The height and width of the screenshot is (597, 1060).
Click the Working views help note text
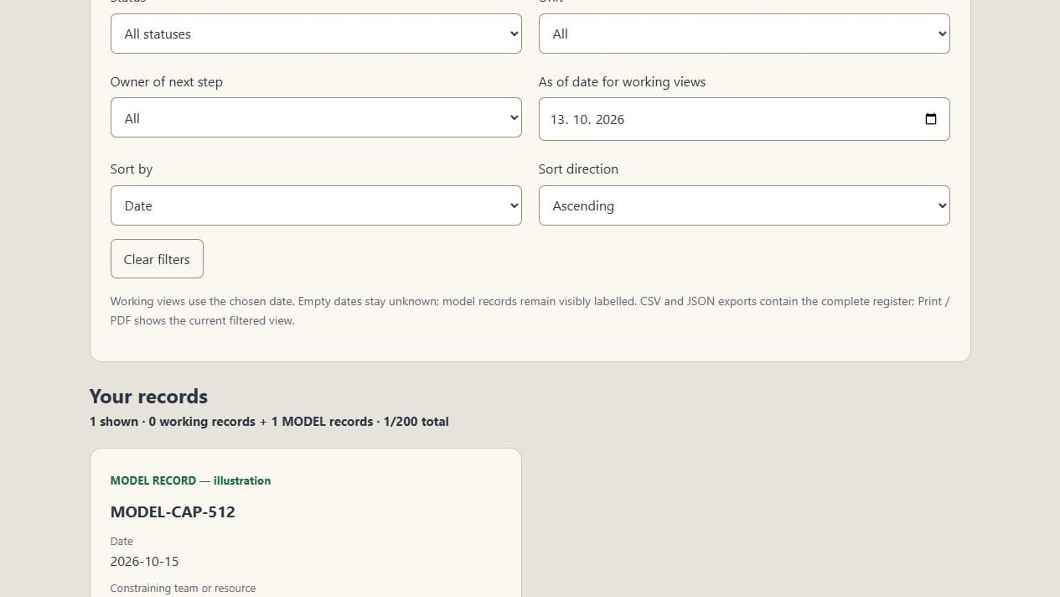[x=530, y=310]
